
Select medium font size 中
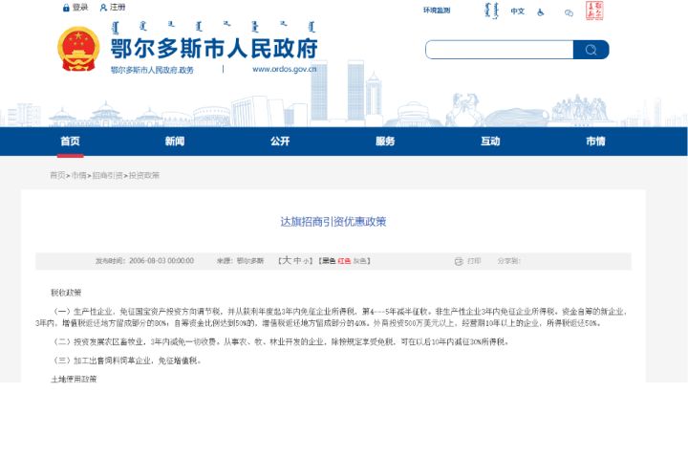tap(296, 260)
